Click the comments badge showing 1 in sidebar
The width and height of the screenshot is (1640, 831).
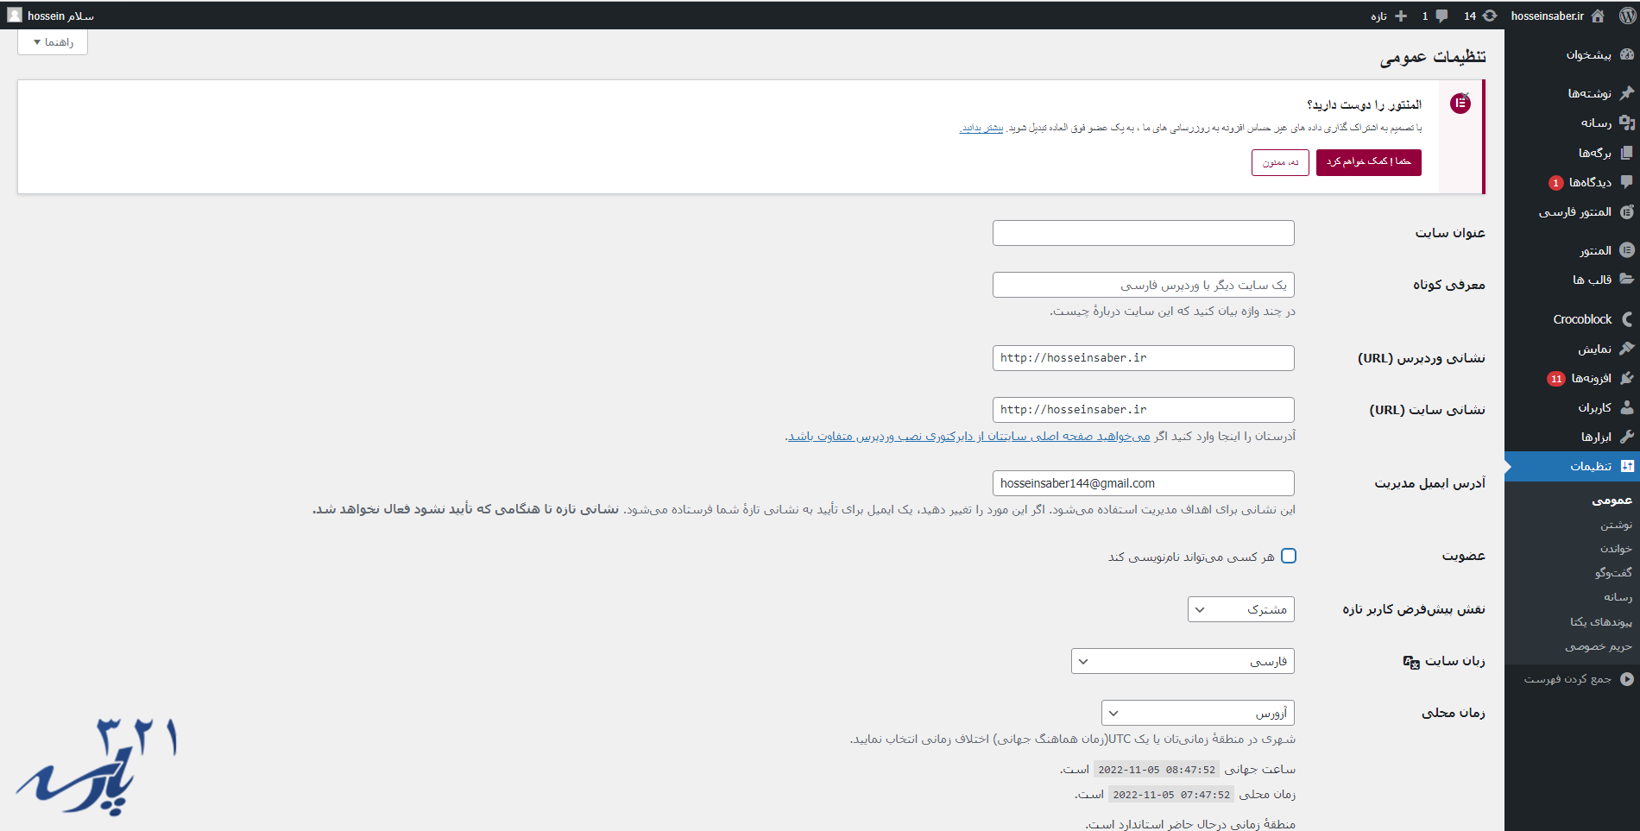[1556, 183]
